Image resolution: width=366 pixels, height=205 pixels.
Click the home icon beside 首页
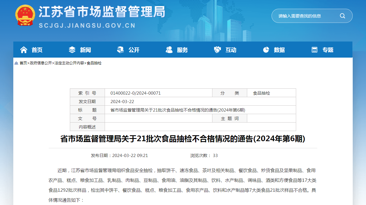[23, 49]
